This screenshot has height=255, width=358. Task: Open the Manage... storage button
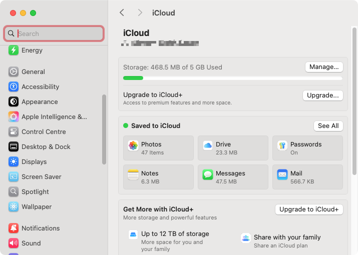pos(324,67)
